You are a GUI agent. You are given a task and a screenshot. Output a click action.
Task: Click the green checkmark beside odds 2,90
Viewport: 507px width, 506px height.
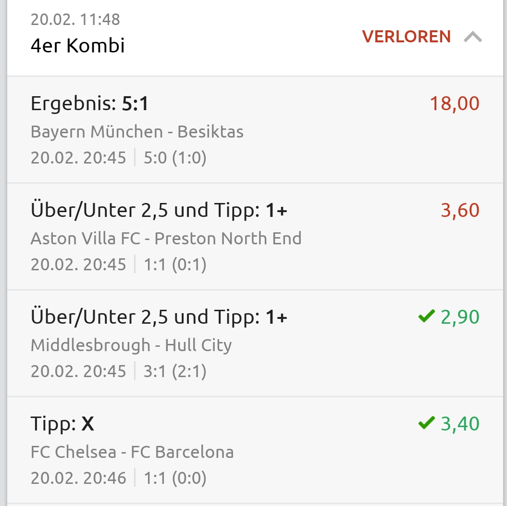[426, 316]
